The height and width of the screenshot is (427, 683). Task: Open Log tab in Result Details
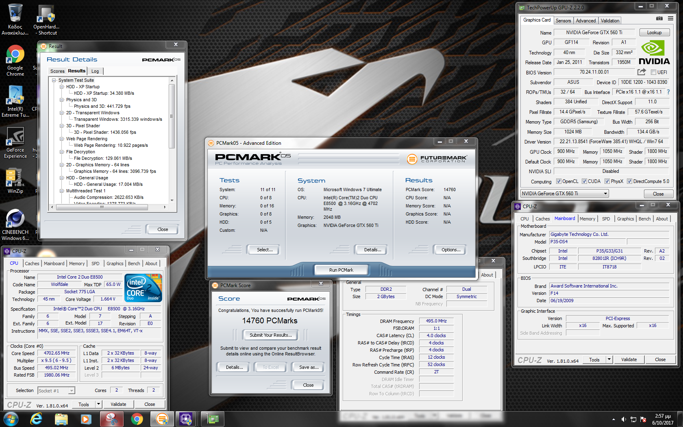tap(95, 71)
